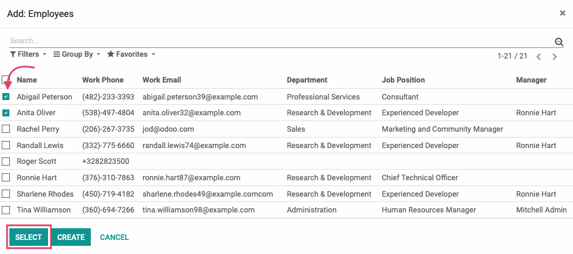Image resolution: width=573 pixels, height=254 pixels.
Task: Click the search magnifier icon
Action: point(559,42)
